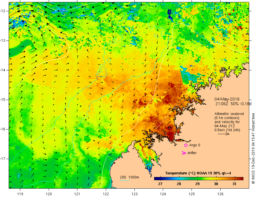The height and width of the screenshot is (197, 255).
Task: Click longitude axis label 119
Action: tap(20, 194)
